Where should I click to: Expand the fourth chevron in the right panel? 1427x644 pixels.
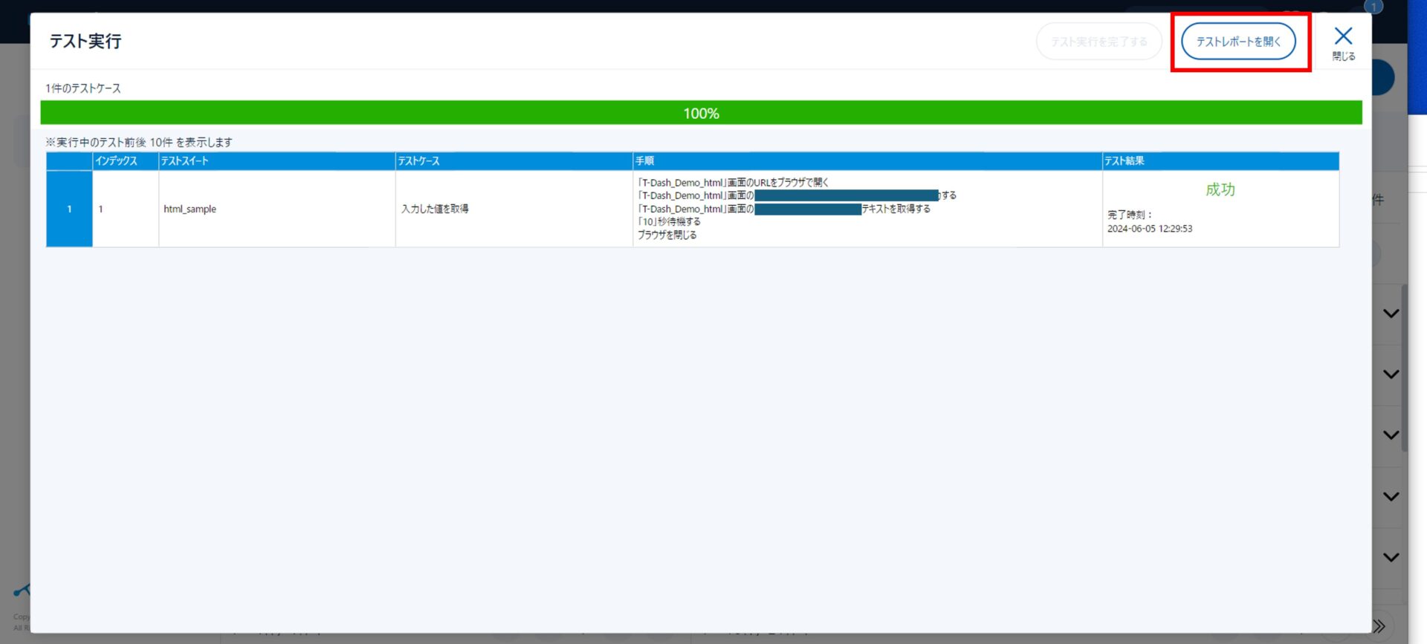(1391, 496)
